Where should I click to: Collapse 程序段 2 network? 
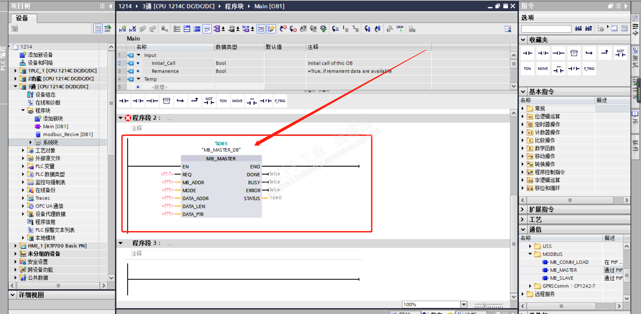point(121,118)
